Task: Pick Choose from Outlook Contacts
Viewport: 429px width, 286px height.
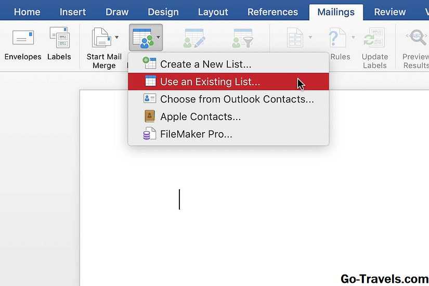Action: 237,99
